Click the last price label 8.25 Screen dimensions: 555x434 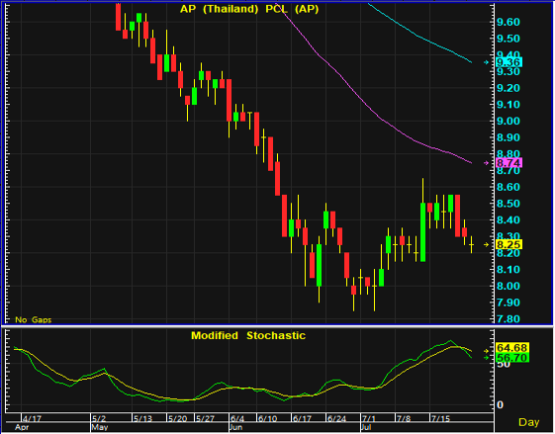(x=509, y=244)
